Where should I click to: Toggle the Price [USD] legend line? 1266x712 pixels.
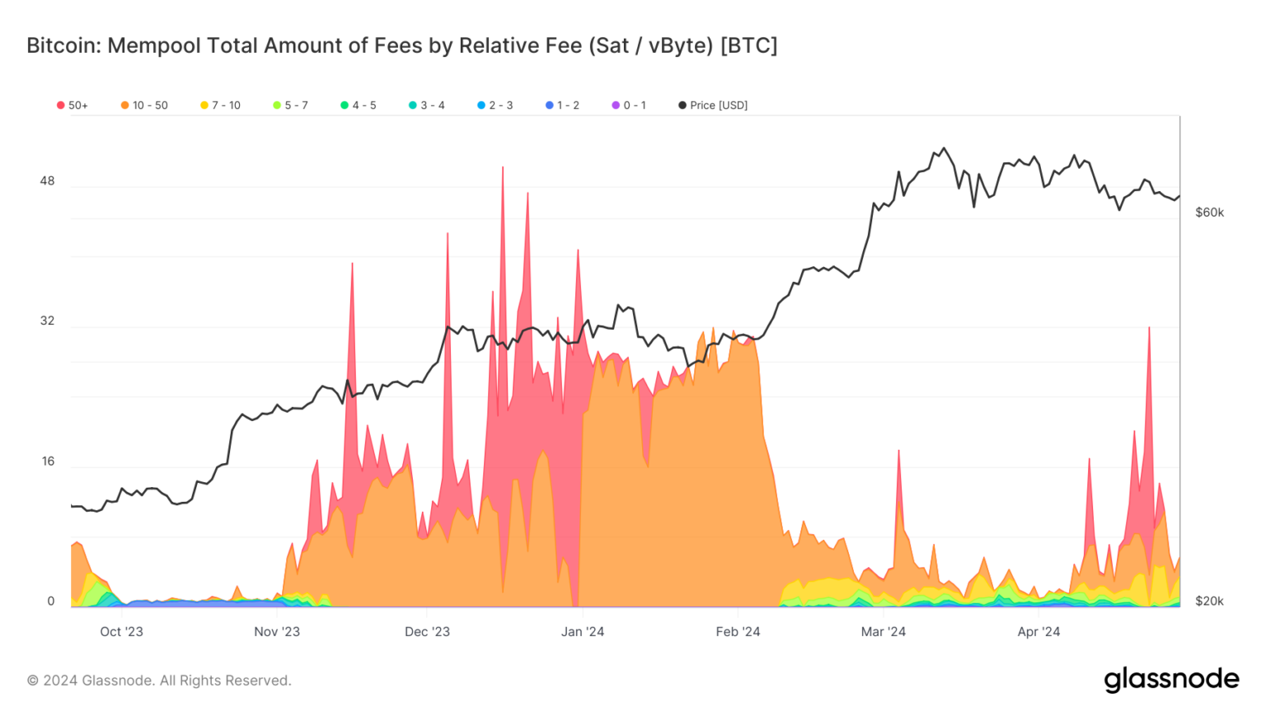(713, 105)
